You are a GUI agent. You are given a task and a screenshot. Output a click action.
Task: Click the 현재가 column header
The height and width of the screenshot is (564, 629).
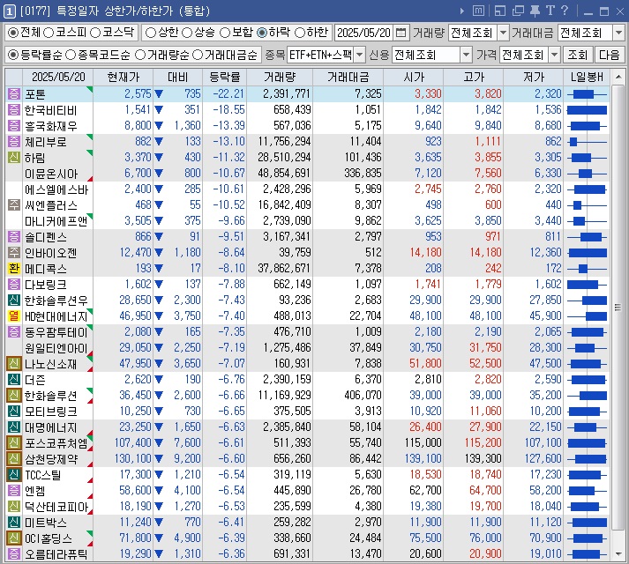[123, 77]
